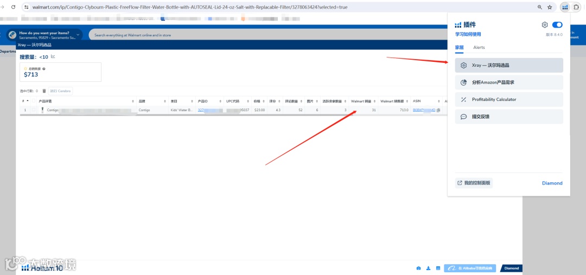Sort table by 评分 column

click(x=279, y=101)
